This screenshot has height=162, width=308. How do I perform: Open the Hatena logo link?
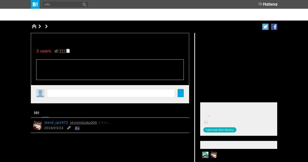click(267, 4)
